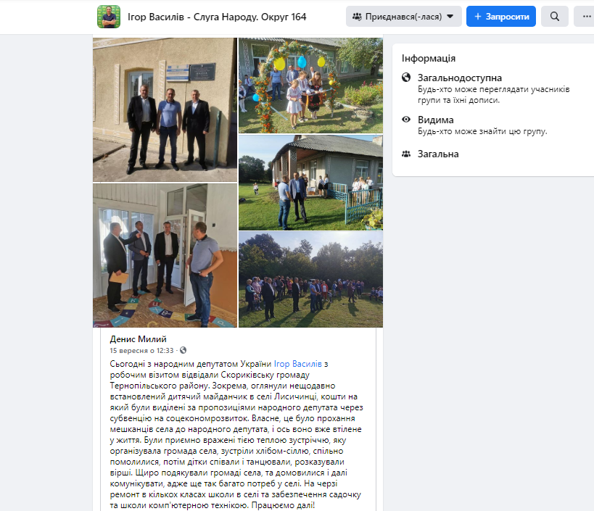Click the dropdown arrow on Приєднався(-лася)

coord(450,17)
